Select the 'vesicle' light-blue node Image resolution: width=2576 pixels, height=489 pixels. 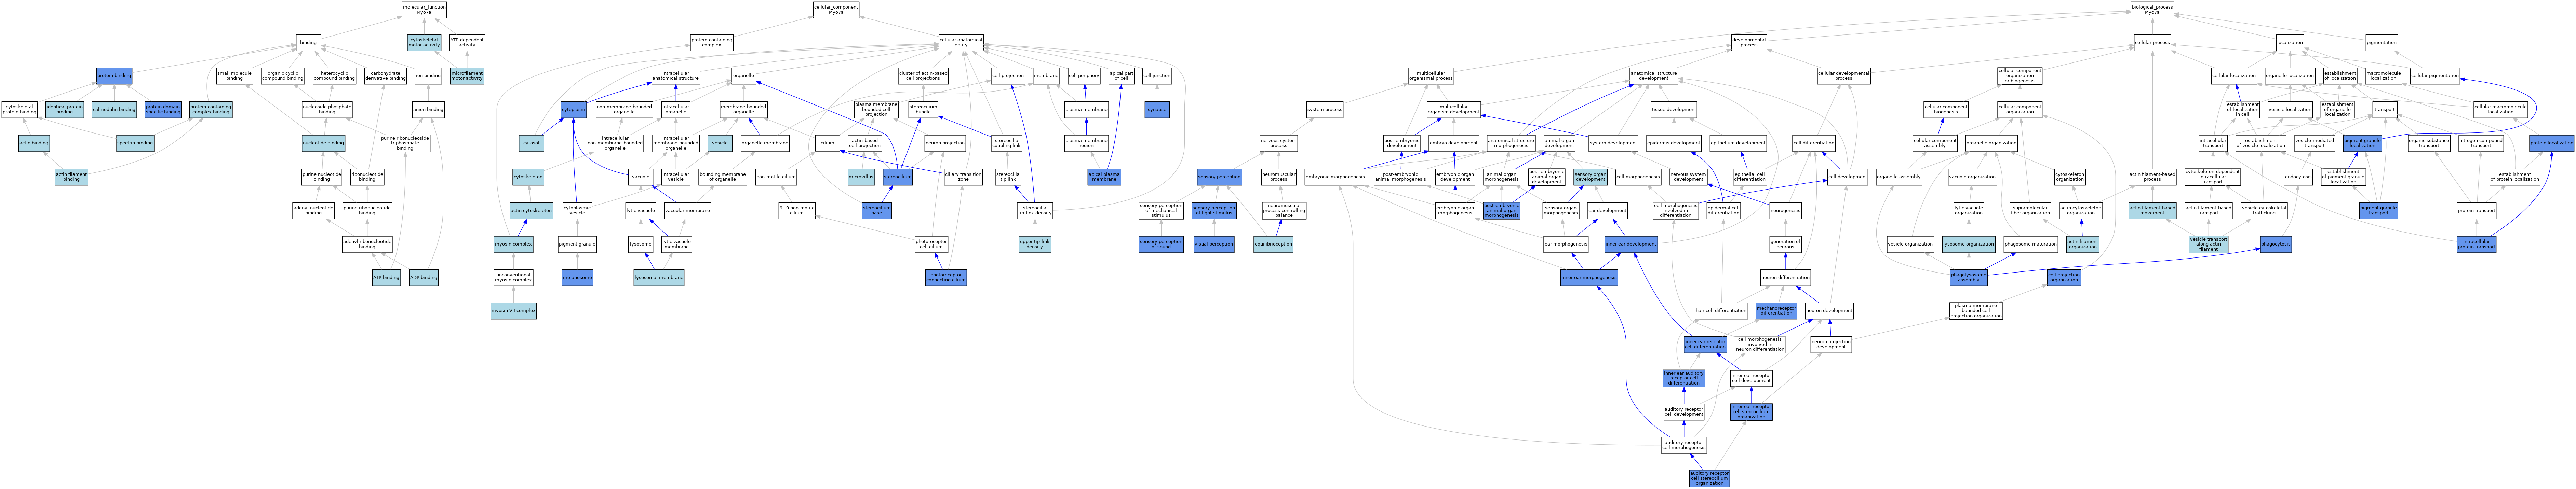720,143
